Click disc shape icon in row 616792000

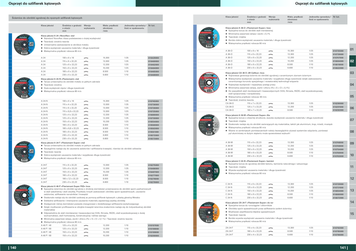270,228
